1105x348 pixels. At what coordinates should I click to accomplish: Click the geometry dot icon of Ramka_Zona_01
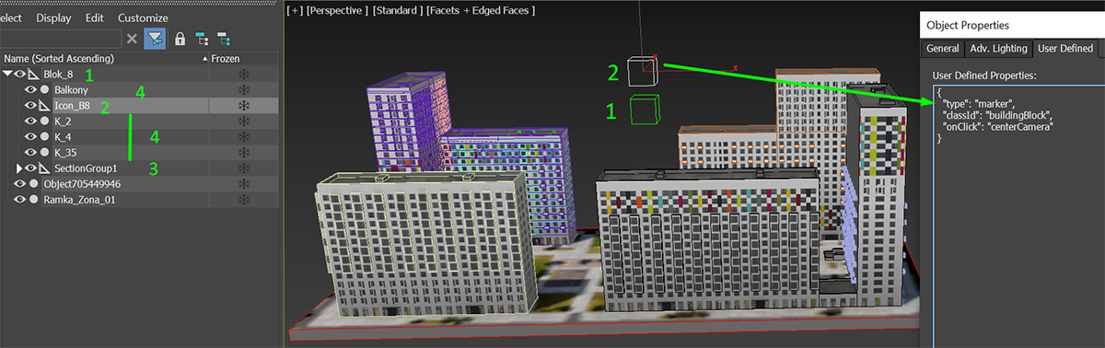(x=33, y=200)
